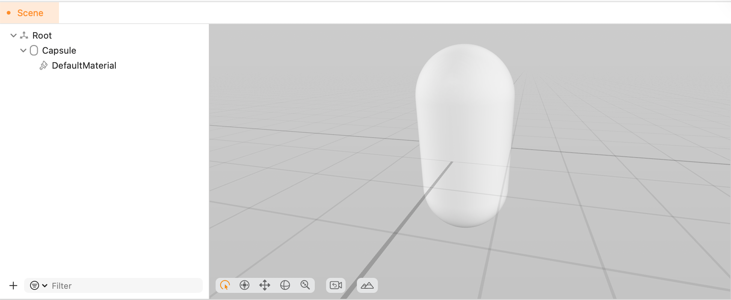Collapse the Root node
731x300 pixels.
coord(14,36)
